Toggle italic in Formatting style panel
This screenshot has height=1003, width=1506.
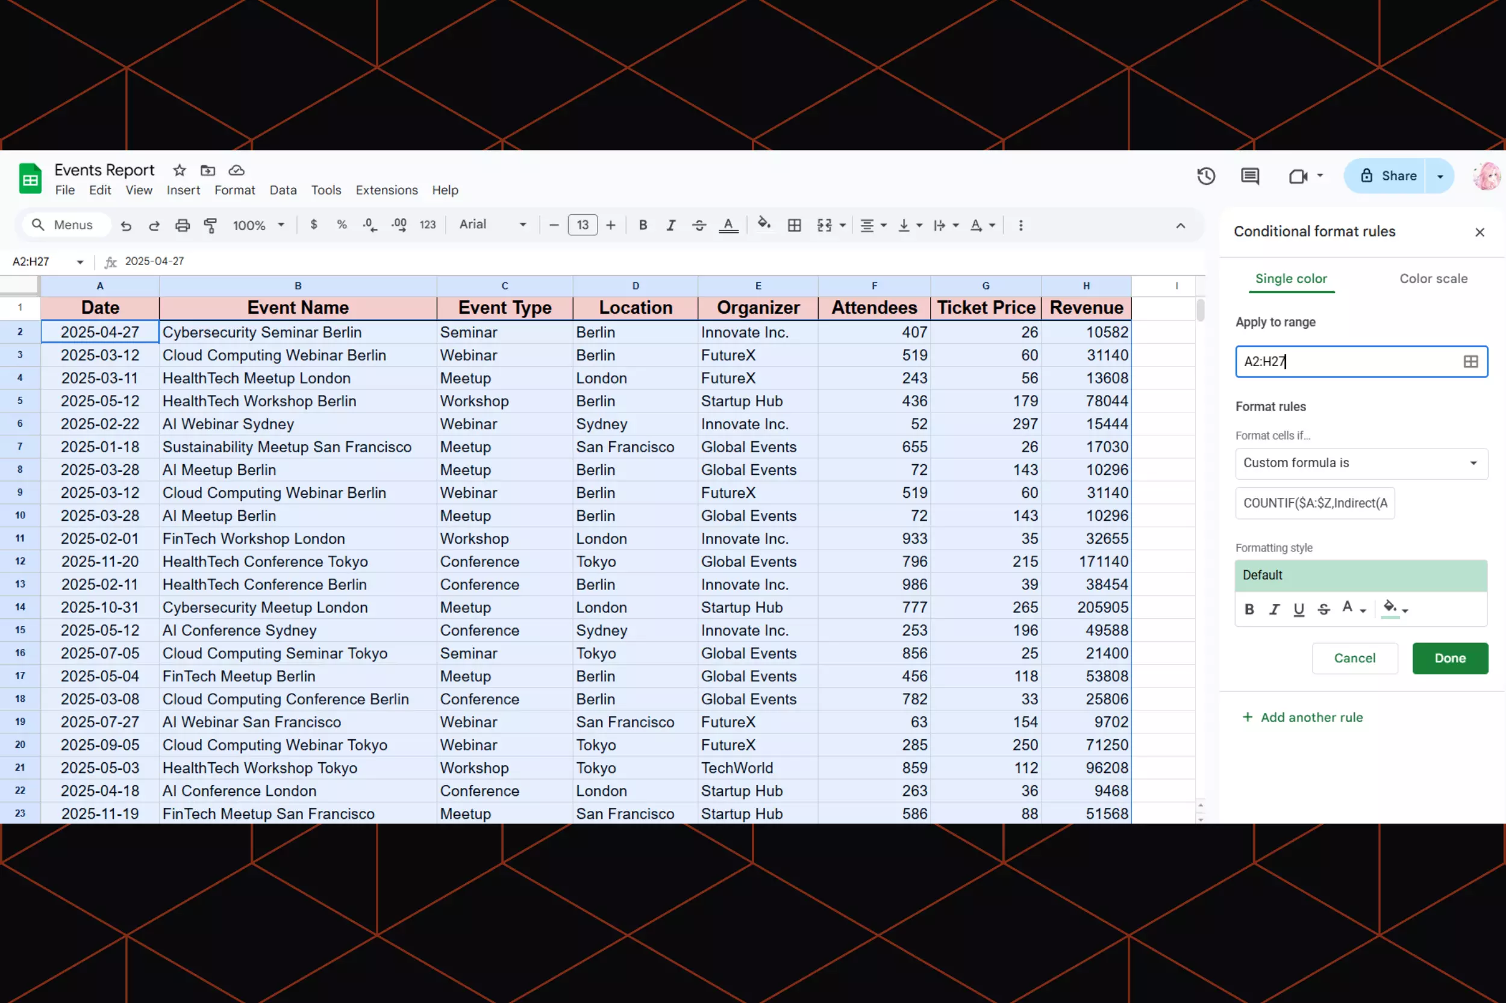[x=1273, y=610]
